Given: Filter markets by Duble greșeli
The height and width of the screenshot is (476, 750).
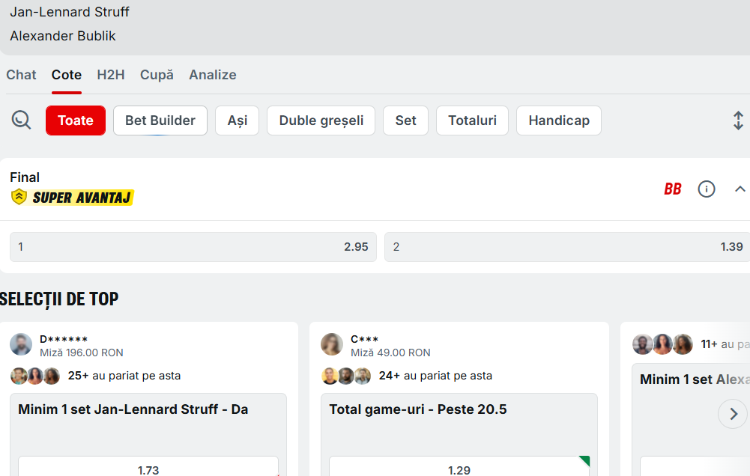Looking at the screenshot, I should [x=321, y=120].
